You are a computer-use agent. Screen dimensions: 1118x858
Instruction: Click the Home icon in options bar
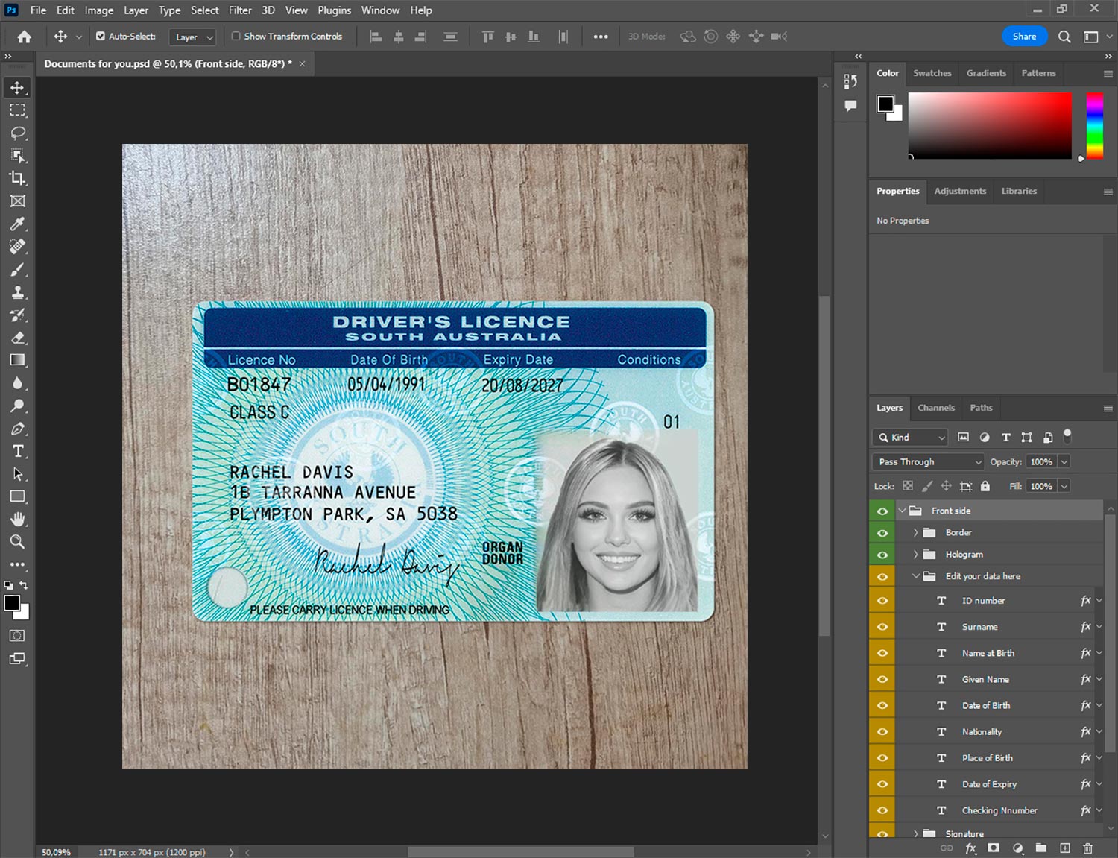(24, 37)
